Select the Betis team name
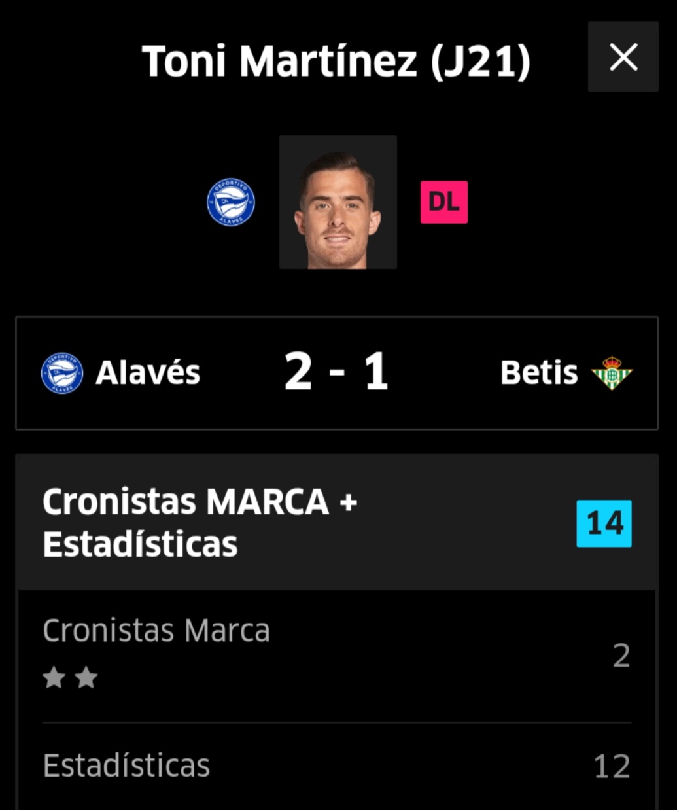Image resolution: width=677 pixels, height=810 pixels. [x=539, y=373]
